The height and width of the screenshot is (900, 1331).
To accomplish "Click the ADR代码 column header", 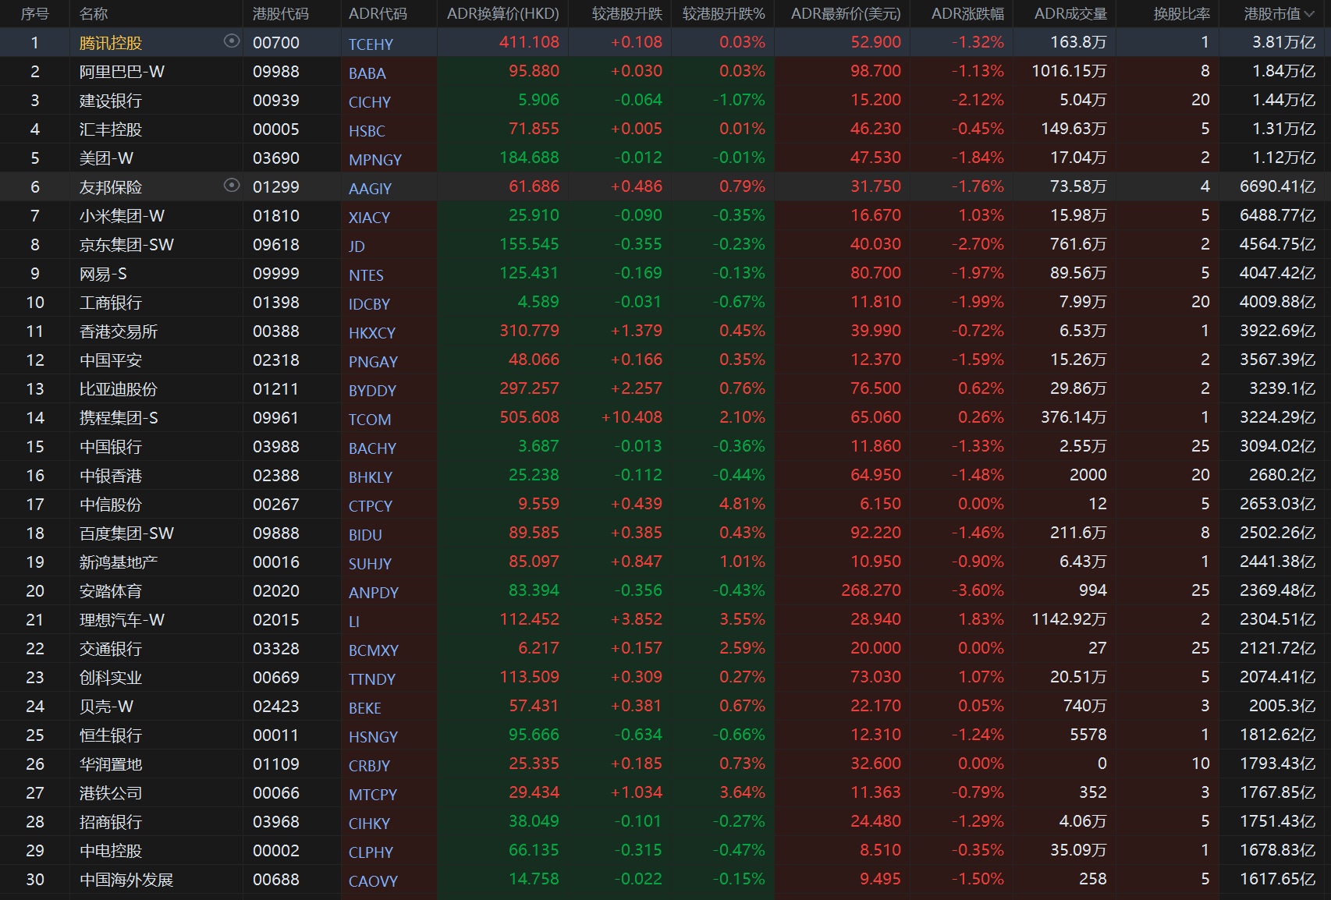I will [x=378, y=14].
